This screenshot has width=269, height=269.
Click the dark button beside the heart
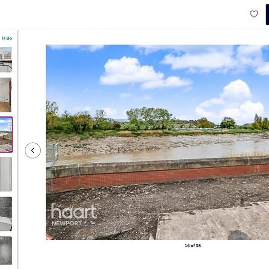point(268,15)
